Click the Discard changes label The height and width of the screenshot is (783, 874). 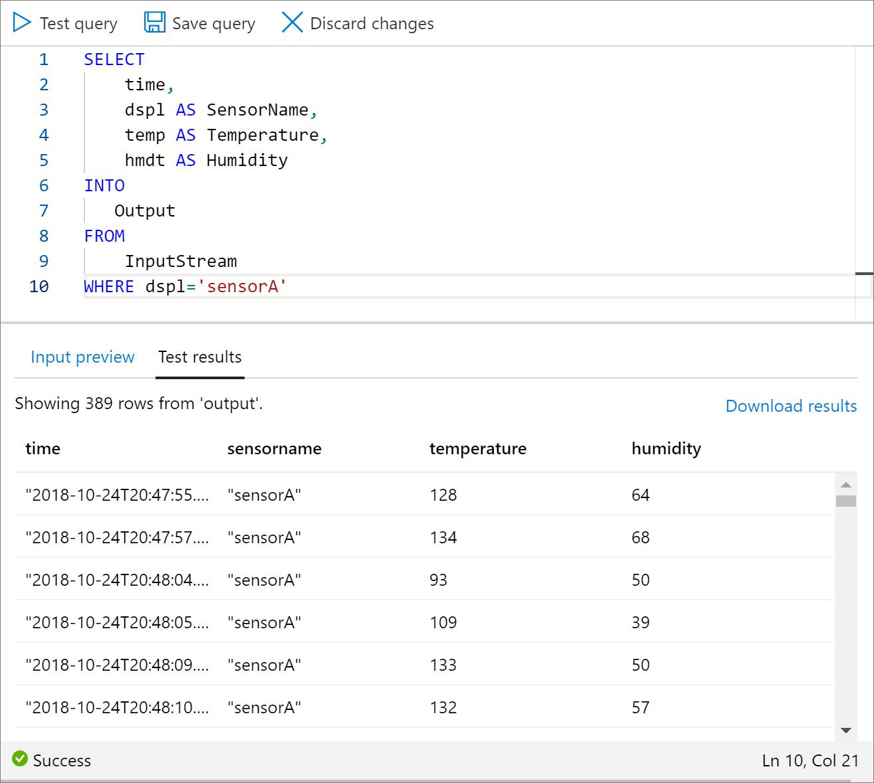point(372,24)
